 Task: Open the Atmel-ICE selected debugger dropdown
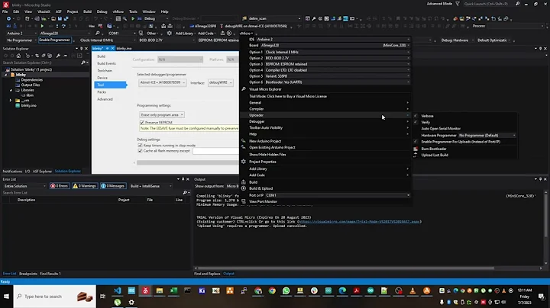pyautogui.click(x=163, y=82)
